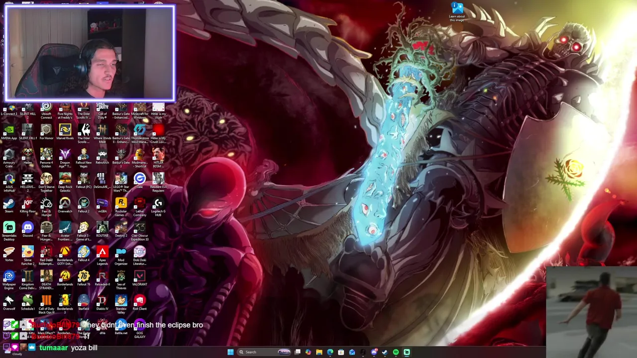Open NVIDIA App desktop icon
Image resolution: width=637 pixels, height=358 pixels.
click(9, 133)
